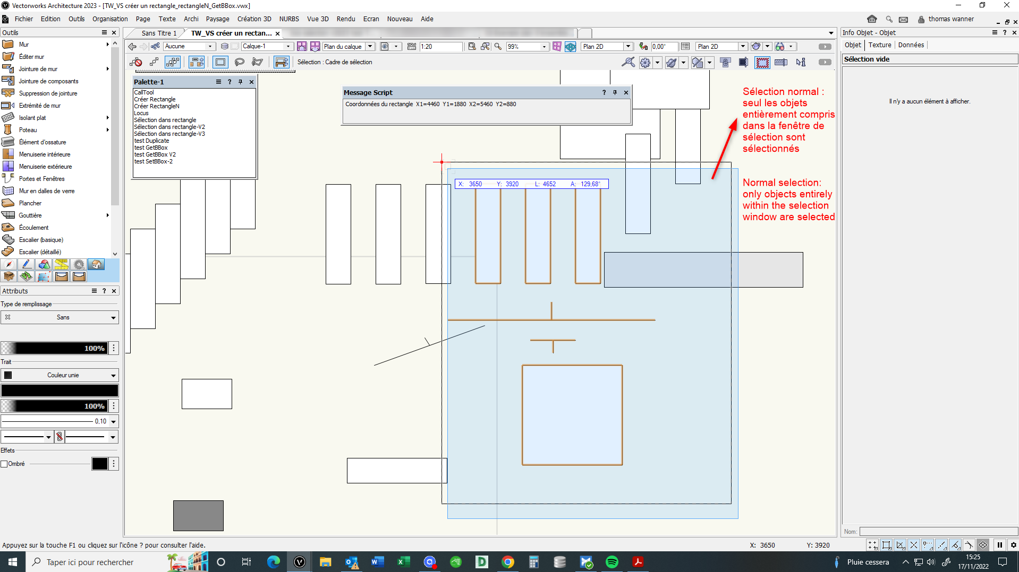Click the black pen color swatch

60,391
